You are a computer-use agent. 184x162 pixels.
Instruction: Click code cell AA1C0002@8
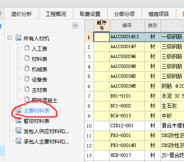[x=127, y=67]
